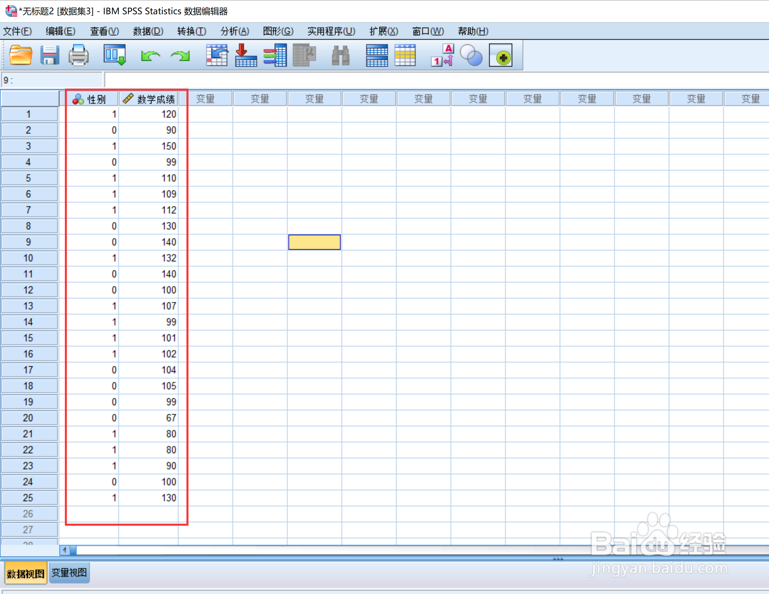Image resolution: width=769 pixels, height=594 pixels.
Task: Click 数学成绩 value 101 in row 15
Action: 148,338
